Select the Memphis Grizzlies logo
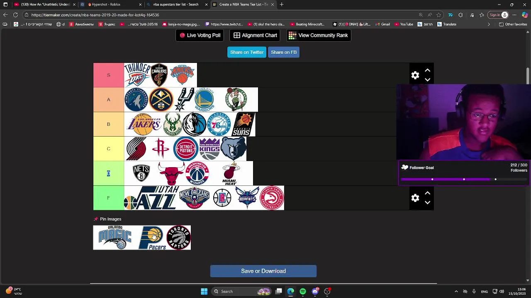The height and width of the screenshot is (298, 531). click(x=234, y=149)
